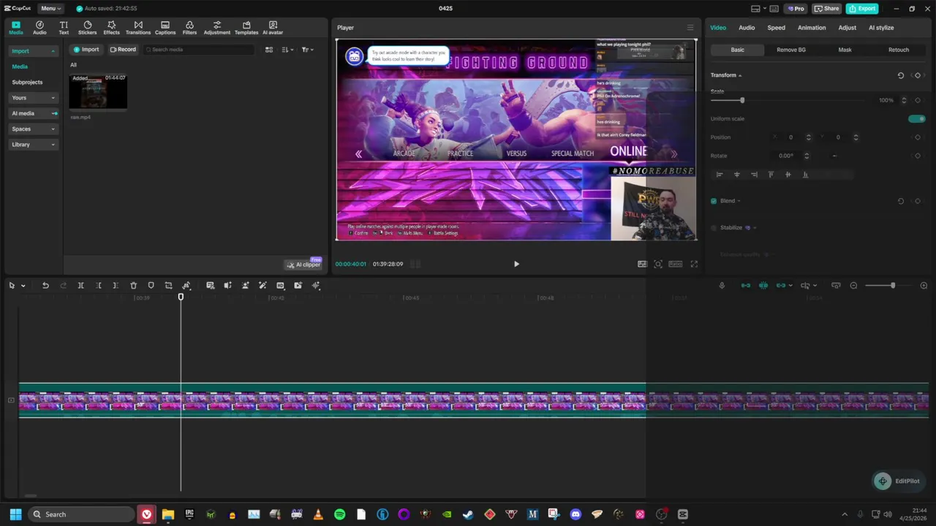Image resolution: width=936 pixels, height=526 pixels.
Task: Click the Scale slider handle
Action: (x=742, y=100)
